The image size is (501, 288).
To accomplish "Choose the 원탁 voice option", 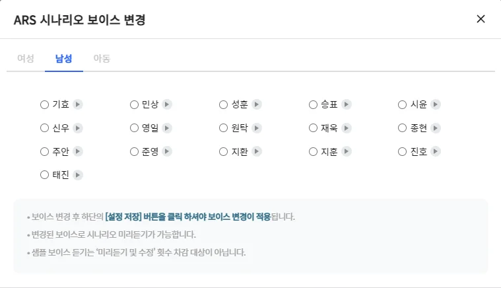I will [224, 128].
